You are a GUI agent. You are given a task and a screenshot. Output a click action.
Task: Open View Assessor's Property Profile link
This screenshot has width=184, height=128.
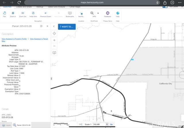pyautogui.click(x=14, y=38)
